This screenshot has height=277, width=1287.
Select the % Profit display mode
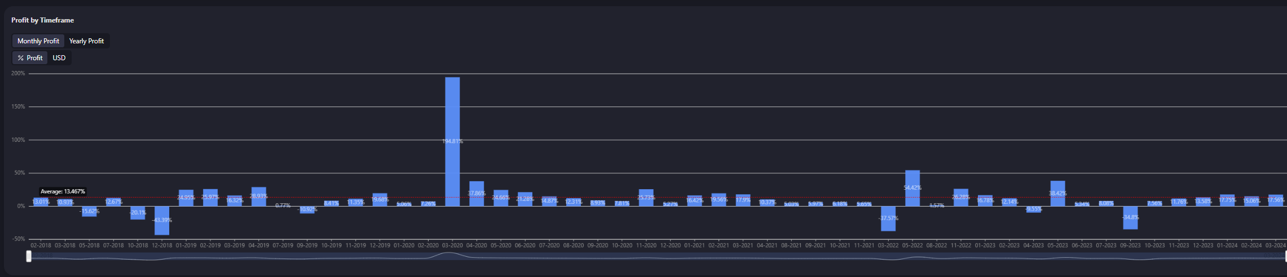click(x=30, y=58)
